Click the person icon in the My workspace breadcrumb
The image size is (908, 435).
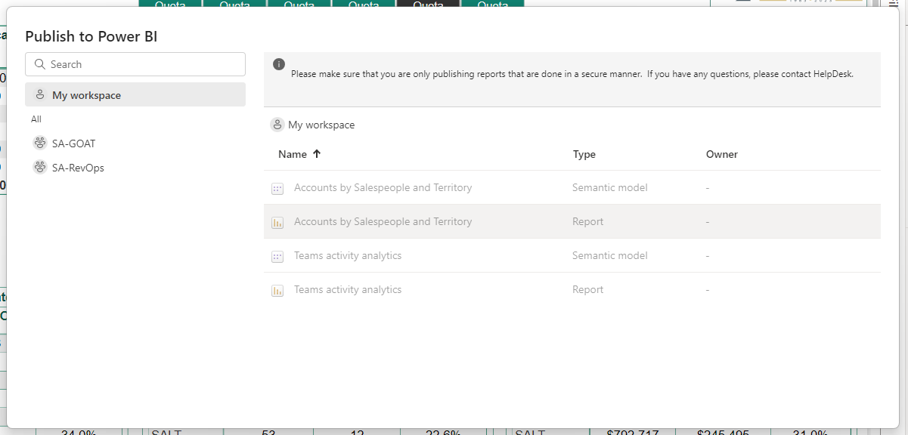[x=277, y=125]
